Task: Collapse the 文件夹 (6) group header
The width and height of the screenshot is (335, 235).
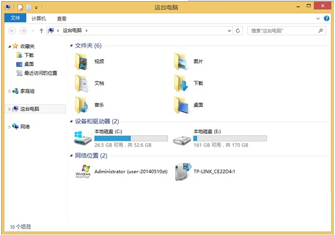Action: click(72, 45)
